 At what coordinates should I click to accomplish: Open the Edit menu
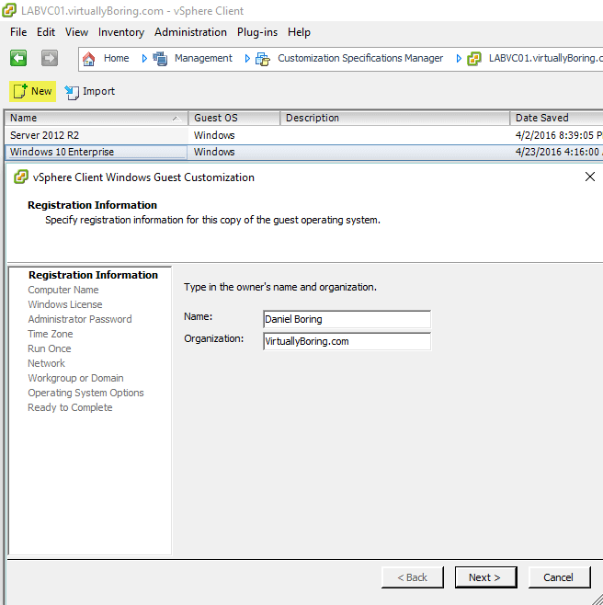point(46,32)
